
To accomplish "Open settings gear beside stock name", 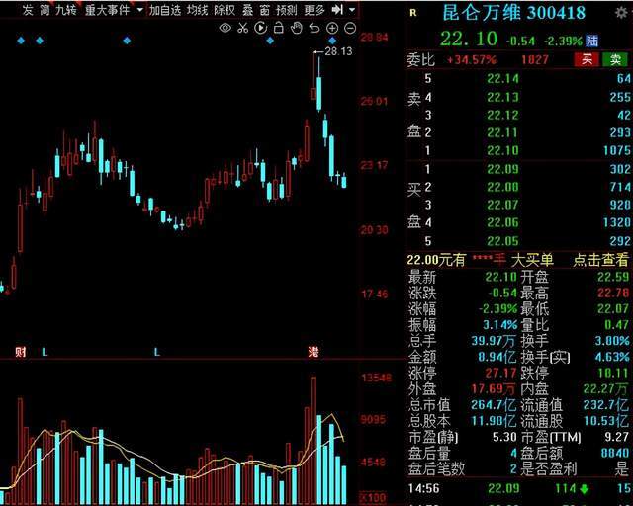I will [x=621, y=13].
